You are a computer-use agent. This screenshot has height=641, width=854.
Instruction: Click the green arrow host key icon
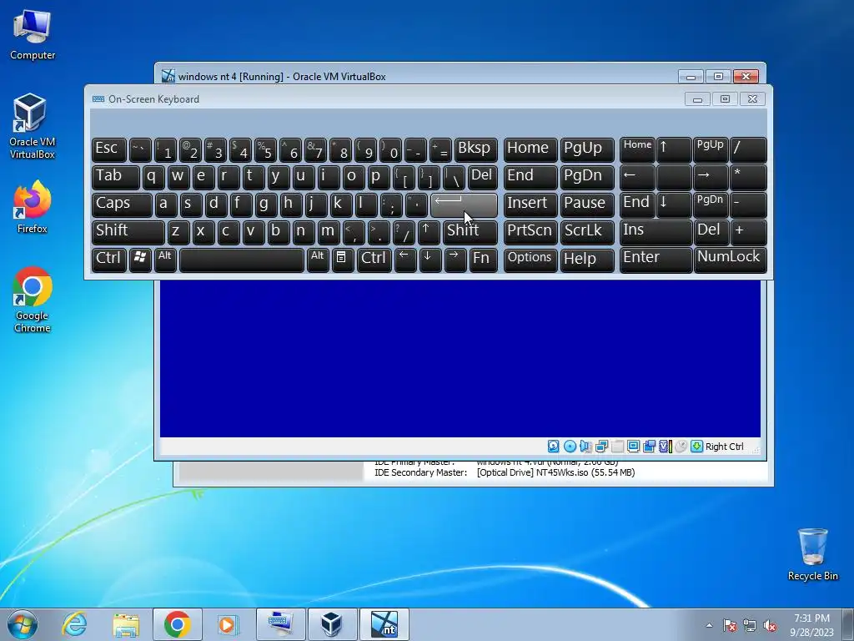(696, 447)
